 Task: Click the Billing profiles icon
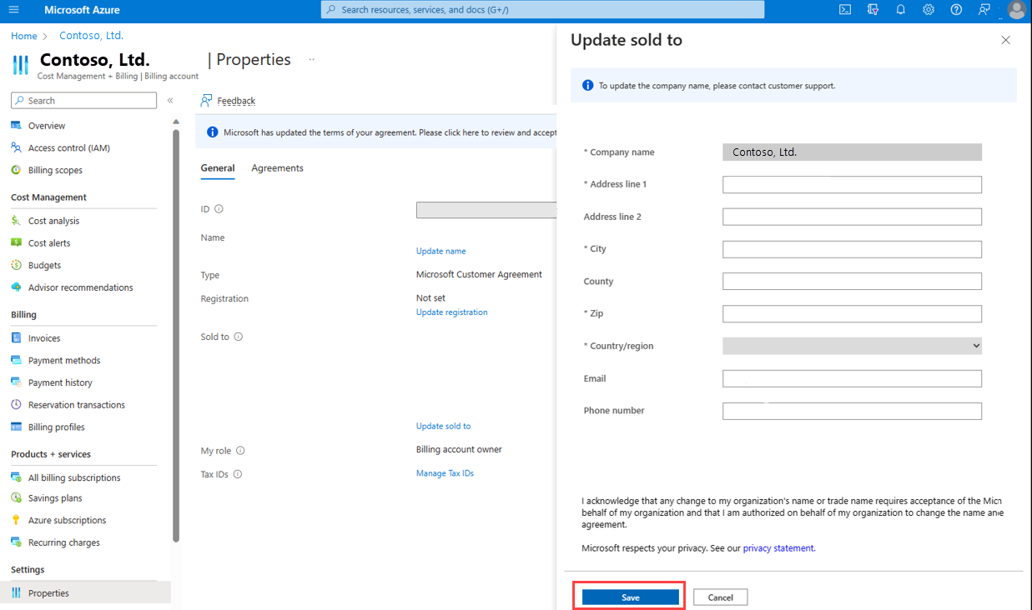(x=16, y=427)
